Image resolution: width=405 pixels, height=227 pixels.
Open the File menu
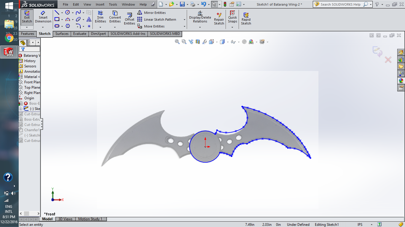[66, 4]
